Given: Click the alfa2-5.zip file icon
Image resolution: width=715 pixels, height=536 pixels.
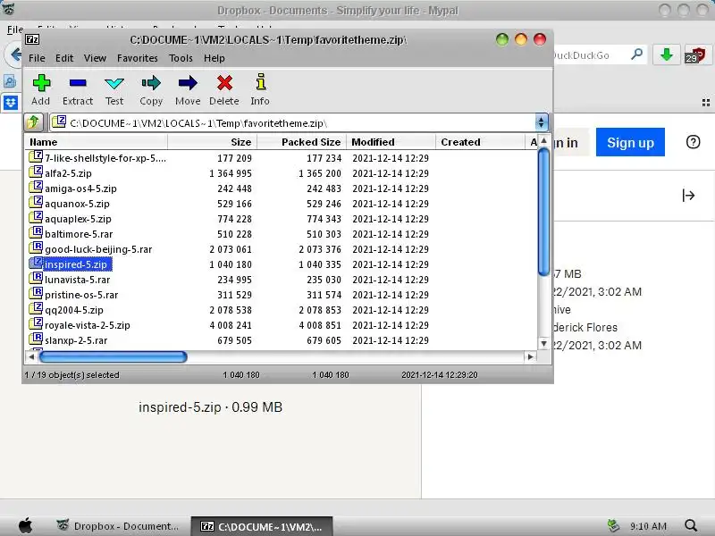Looking at the screenshot, I should pos(36,172).
